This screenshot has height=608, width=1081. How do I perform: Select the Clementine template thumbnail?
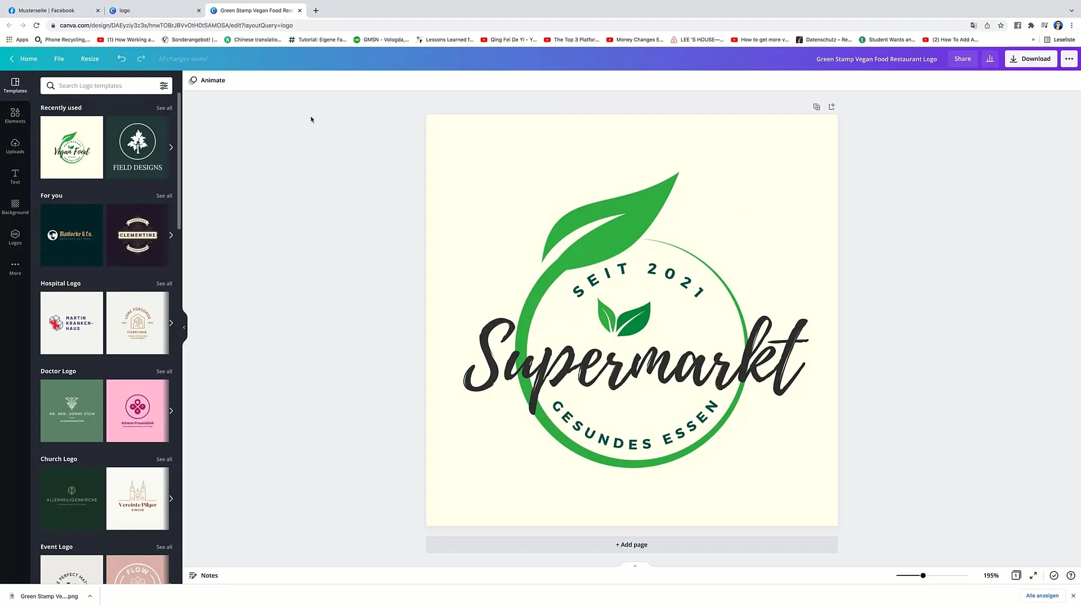[137, 235]
